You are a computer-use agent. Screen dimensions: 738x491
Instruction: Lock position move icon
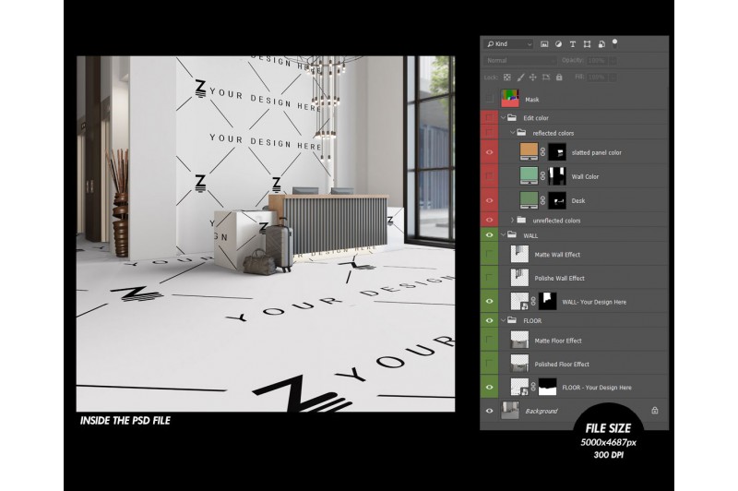533,78
